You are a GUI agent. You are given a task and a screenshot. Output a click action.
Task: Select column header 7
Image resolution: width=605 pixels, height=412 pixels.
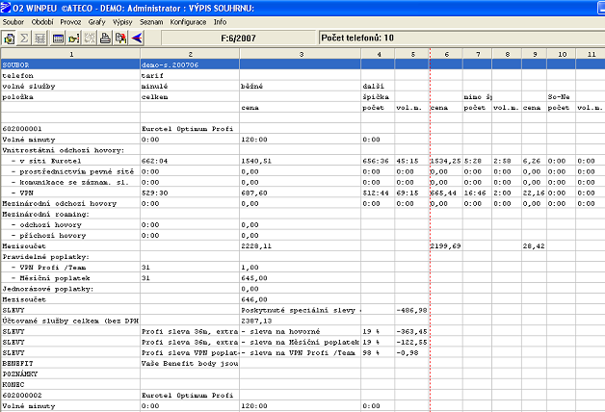(x=478, y=54)
